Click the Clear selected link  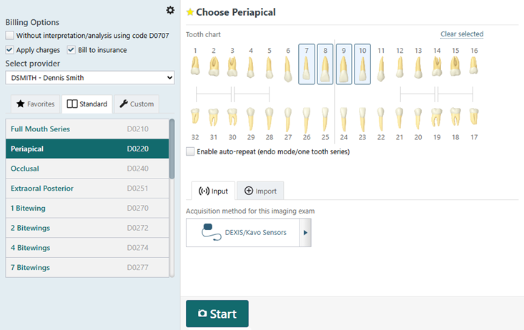pyautogui.click(x=461, y=34)
